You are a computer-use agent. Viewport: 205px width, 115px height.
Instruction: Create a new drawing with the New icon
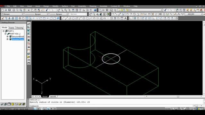pos(3,10)
